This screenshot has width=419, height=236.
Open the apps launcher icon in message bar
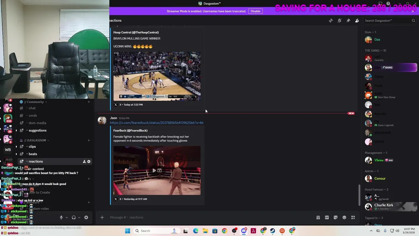(x=353, y=217)
